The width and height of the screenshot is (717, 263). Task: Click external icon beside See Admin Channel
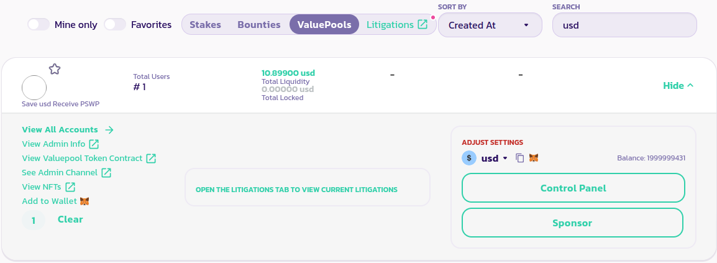pyautogui.click(x=106, y=172)
